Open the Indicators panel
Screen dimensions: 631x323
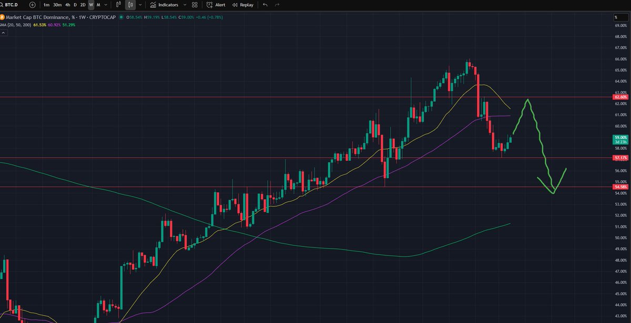point(164,5)
